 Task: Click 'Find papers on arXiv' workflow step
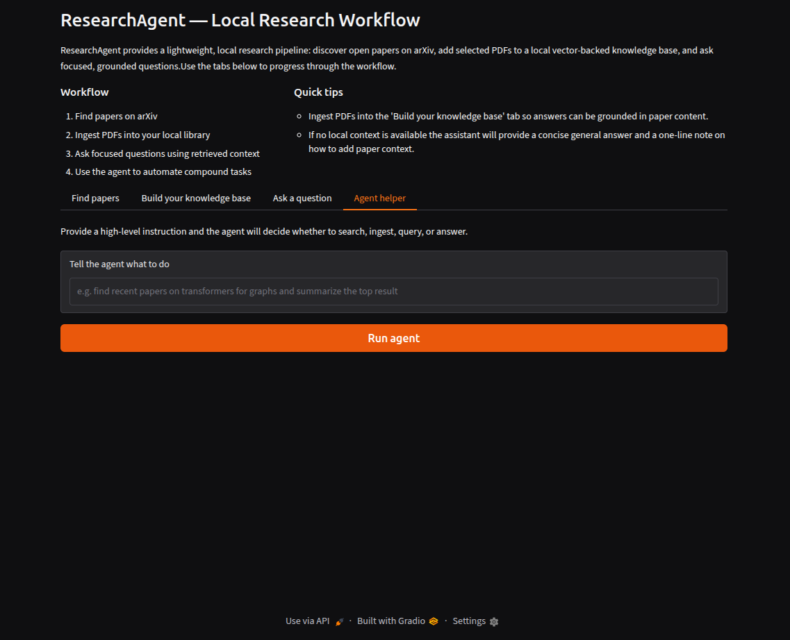click(117, 116)
